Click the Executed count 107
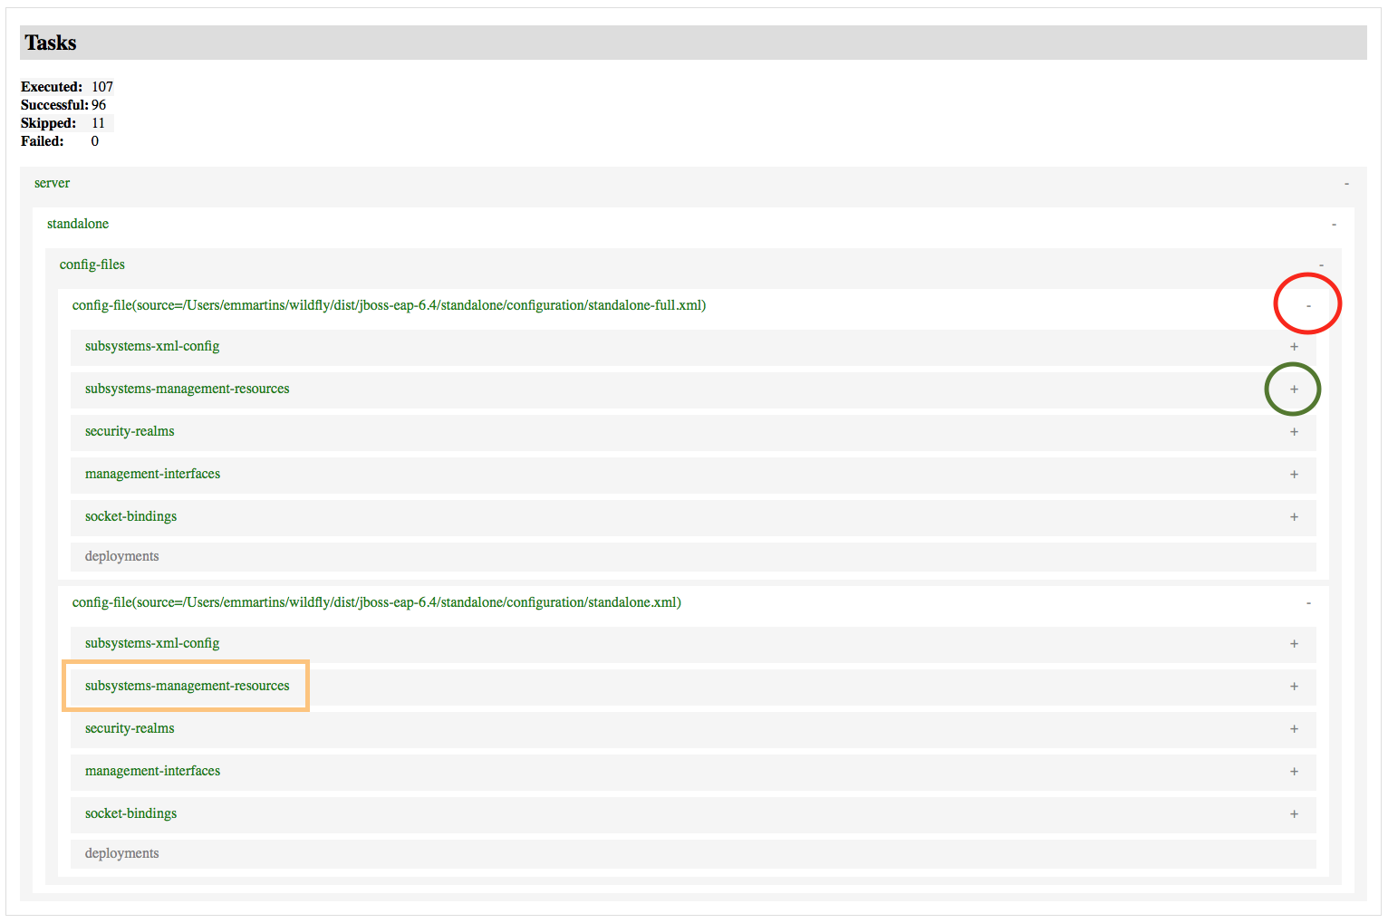This screenshot has width=1388, height=923. pyautogui.click(x=102, y=87)
